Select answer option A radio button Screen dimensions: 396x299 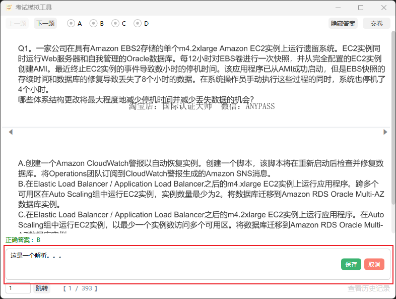coord(71,24)
